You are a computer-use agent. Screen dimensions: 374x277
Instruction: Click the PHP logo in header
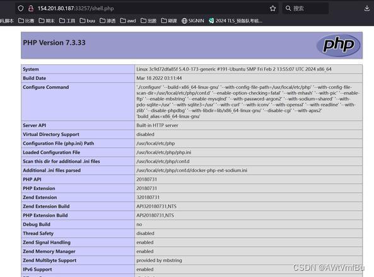click(x=338, y=45)
